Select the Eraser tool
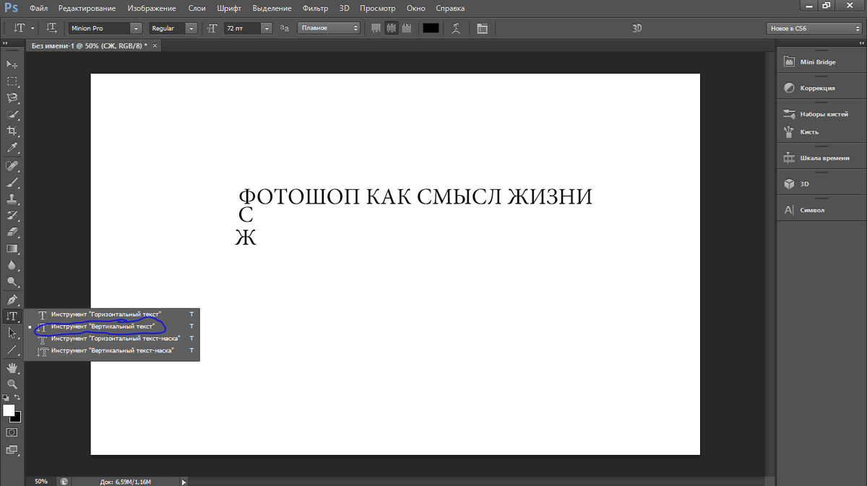 click(12, 233)
